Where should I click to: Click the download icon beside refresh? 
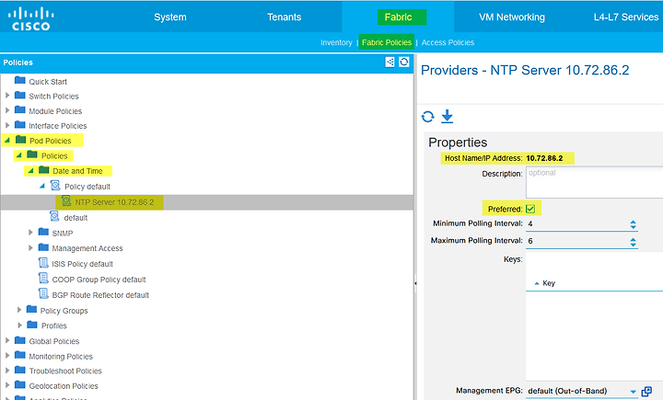(x=447, y=117)
